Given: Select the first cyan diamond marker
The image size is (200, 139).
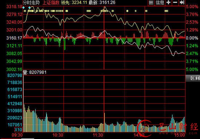Looking at the screenshot, I should 24,8.
